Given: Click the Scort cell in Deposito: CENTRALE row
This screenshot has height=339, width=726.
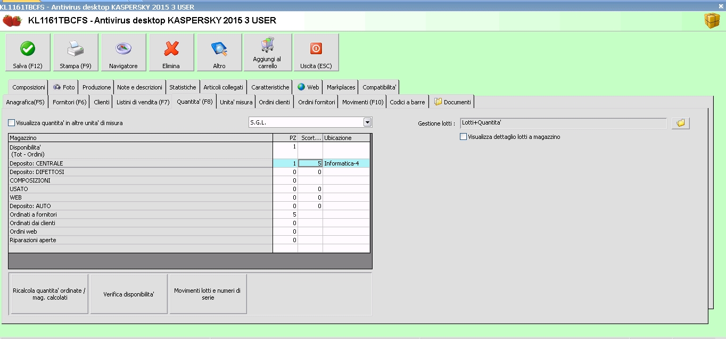Looking at the screenshot, I should [x=310, y=163].
